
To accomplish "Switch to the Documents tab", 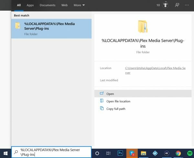I will click(x=48, y=5).
